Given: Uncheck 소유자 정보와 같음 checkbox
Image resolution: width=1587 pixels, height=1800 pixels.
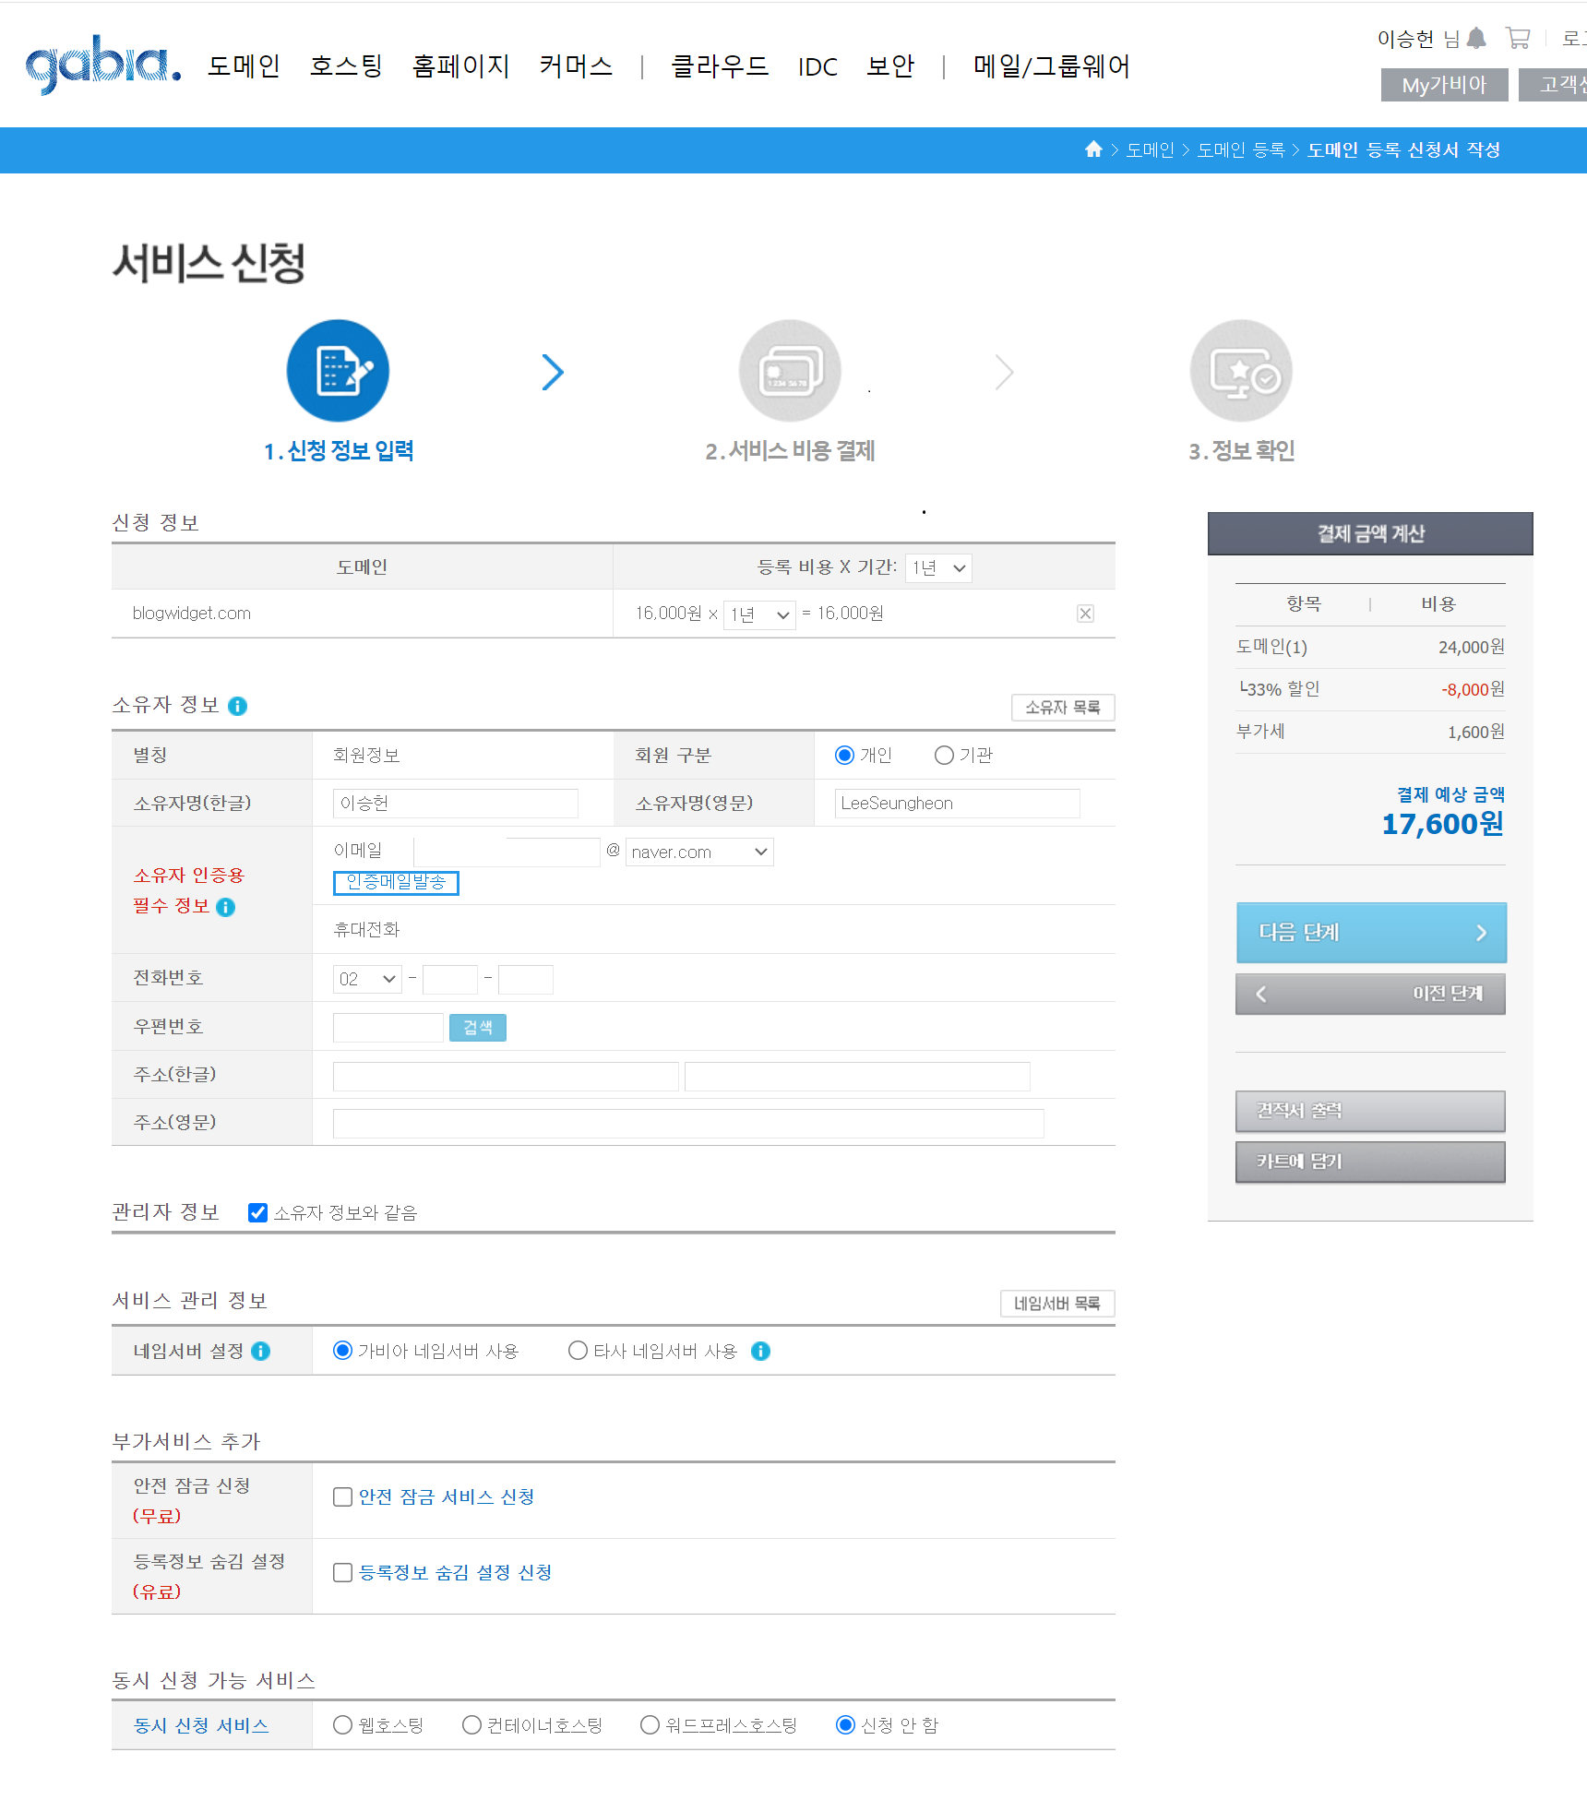Looking at the screenshot, I should pyautogui.click(x=258, y=1212).
